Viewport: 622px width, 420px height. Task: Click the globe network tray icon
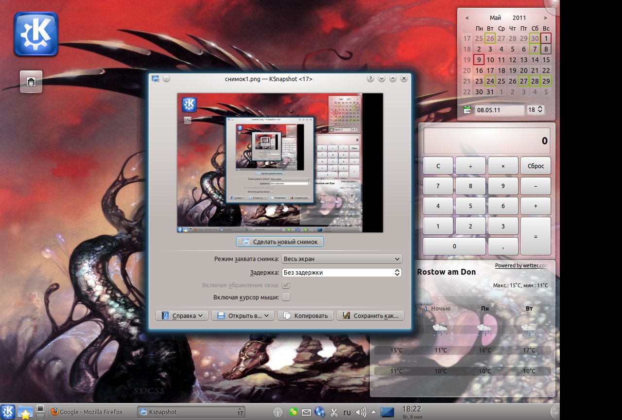(x=320, y=412)
